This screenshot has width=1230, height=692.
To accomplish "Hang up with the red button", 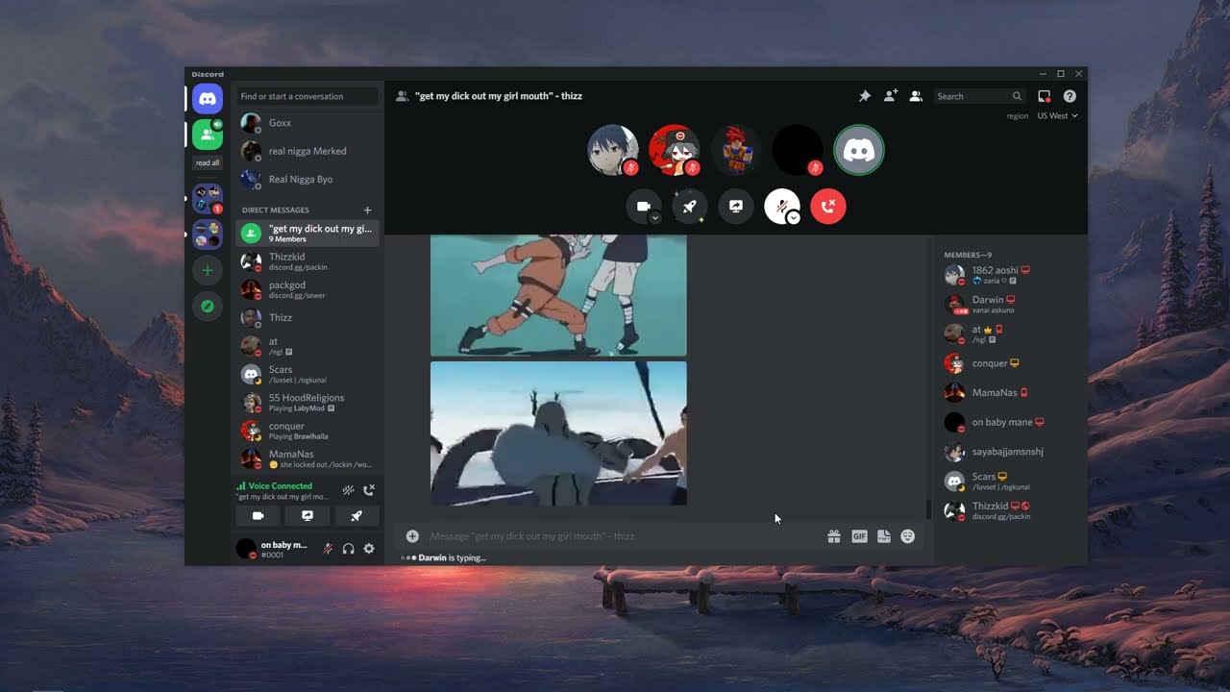I will click(828, 207).
